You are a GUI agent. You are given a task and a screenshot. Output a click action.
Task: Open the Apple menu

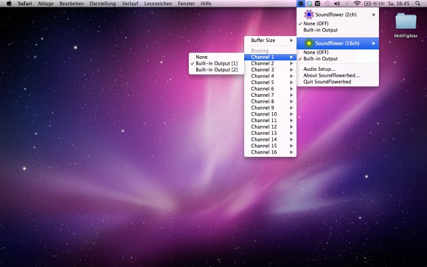(8, 3)
